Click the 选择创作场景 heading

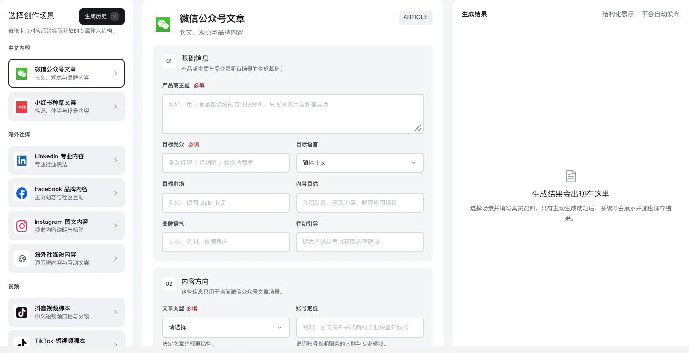point(31,15)
